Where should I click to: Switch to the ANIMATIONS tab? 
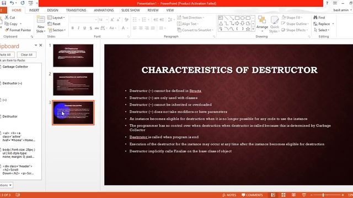104,10
